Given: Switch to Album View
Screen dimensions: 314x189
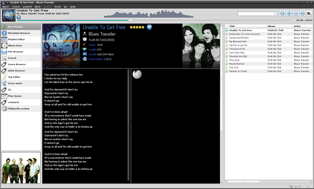Looking at the screenshot, I should [21, 45].
